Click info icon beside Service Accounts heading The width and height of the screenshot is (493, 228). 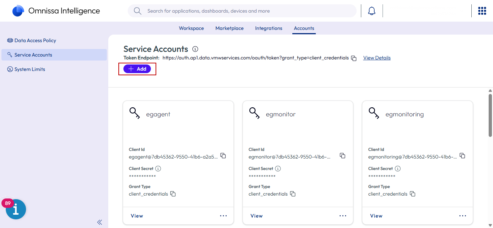pos(195,49)
